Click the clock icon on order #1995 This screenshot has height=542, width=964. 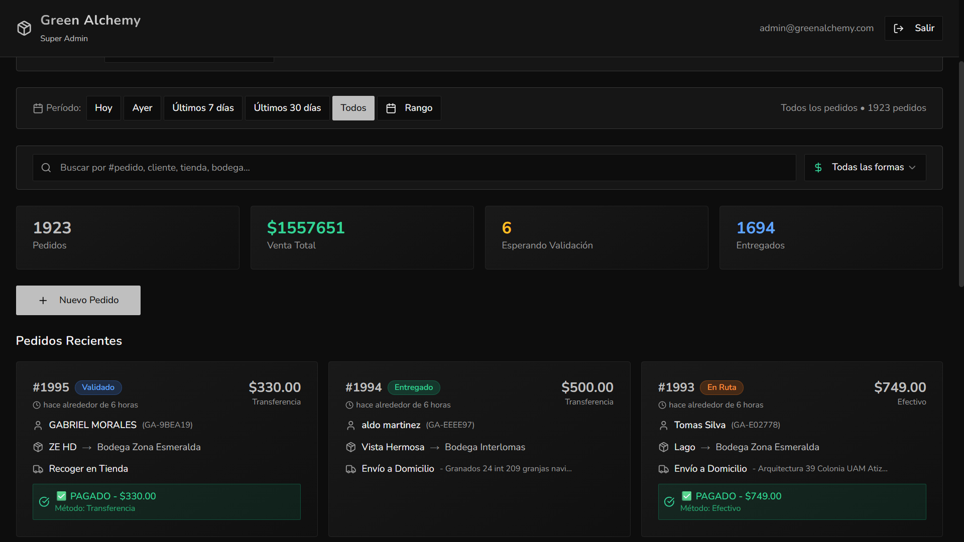(37, 405)
